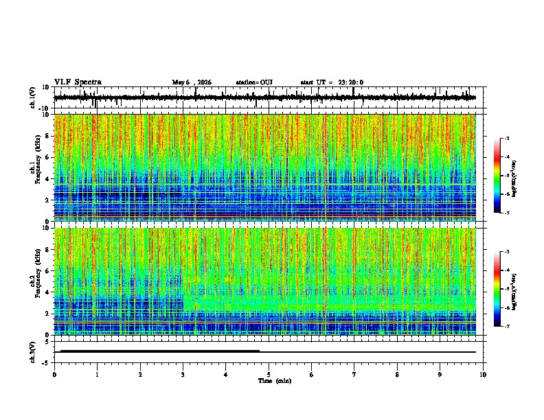Click the 8 kHz tick on ch.1 spectrogram
The height and width of the screenshot is (420, 544).
pyautogui.click(x=47, y=136)
